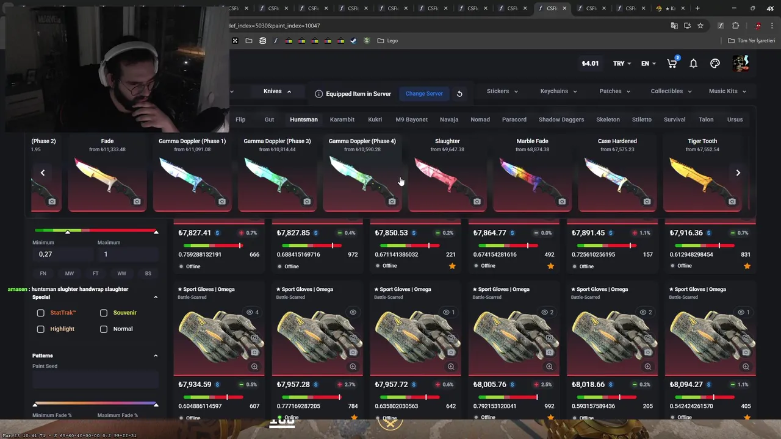Open the user profile avatar
This screenshot has width=781, height=439.
coord(740,63)
